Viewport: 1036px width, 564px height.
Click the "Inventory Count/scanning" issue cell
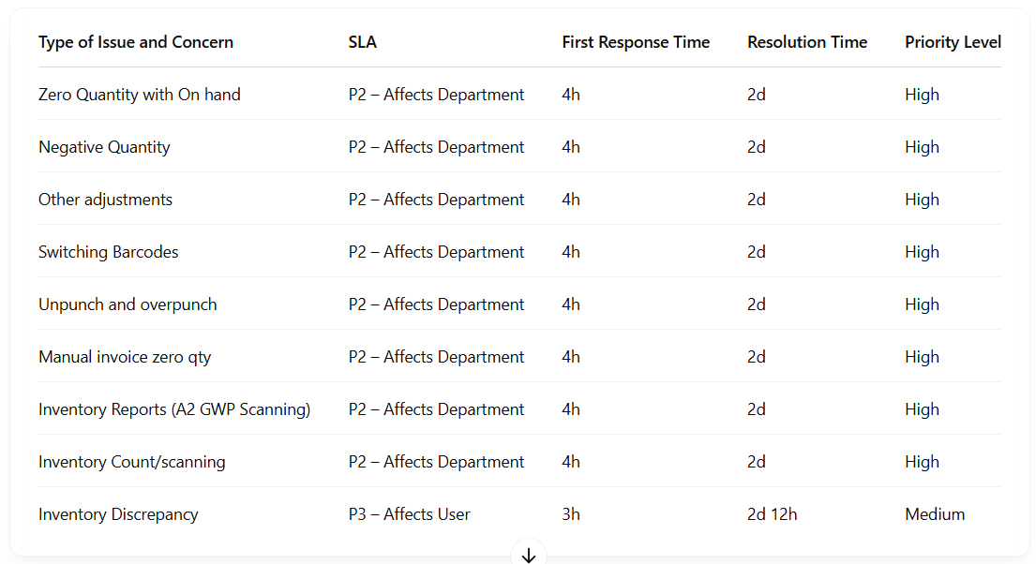click(x=132, y=462)
